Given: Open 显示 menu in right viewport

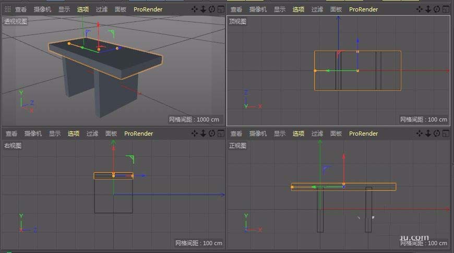Looking at the screenshot, I should click(x=55, y=134).
